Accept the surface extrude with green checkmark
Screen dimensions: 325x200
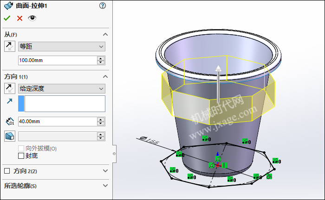(x=7, y=19)
